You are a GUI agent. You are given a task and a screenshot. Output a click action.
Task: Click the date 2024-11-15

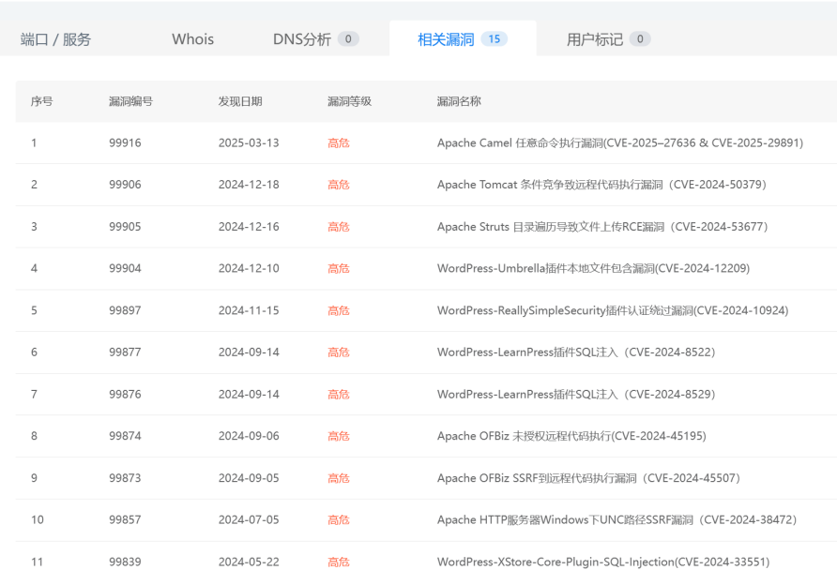click(x=249, y=310)
